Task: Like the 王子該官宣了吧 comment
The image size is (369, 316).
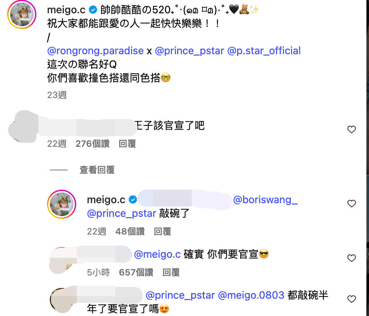Action: coord(352,129)
